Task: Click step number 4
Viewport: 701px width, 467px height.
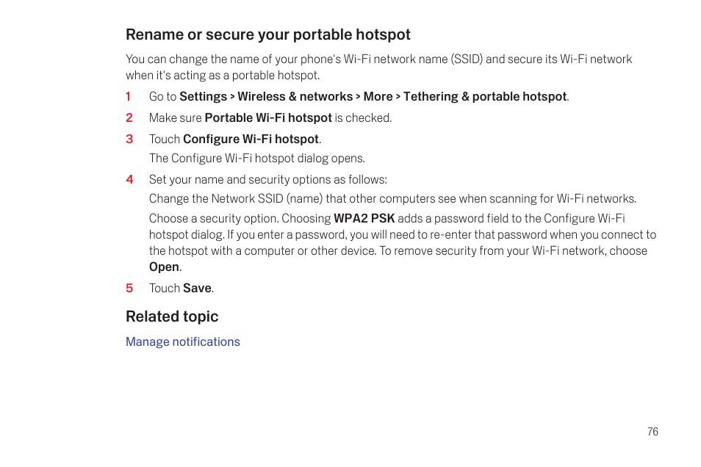Action: coord(129,179)
